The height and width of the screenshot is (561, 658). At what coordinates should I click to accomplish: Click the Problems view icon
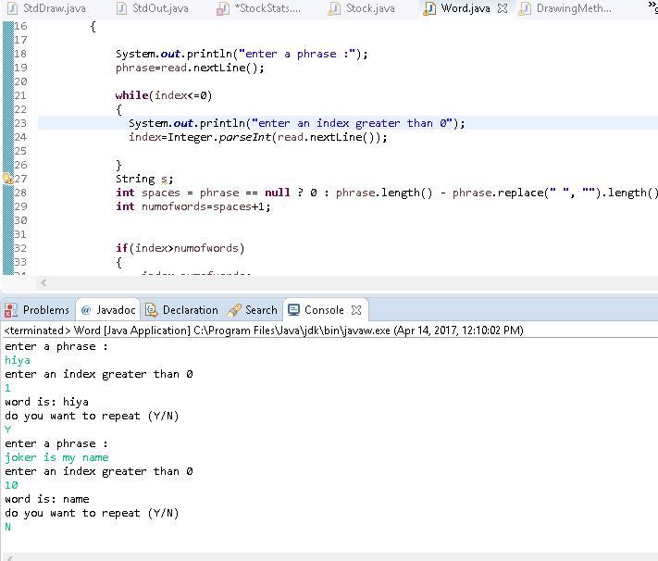(x=12, y=310)
